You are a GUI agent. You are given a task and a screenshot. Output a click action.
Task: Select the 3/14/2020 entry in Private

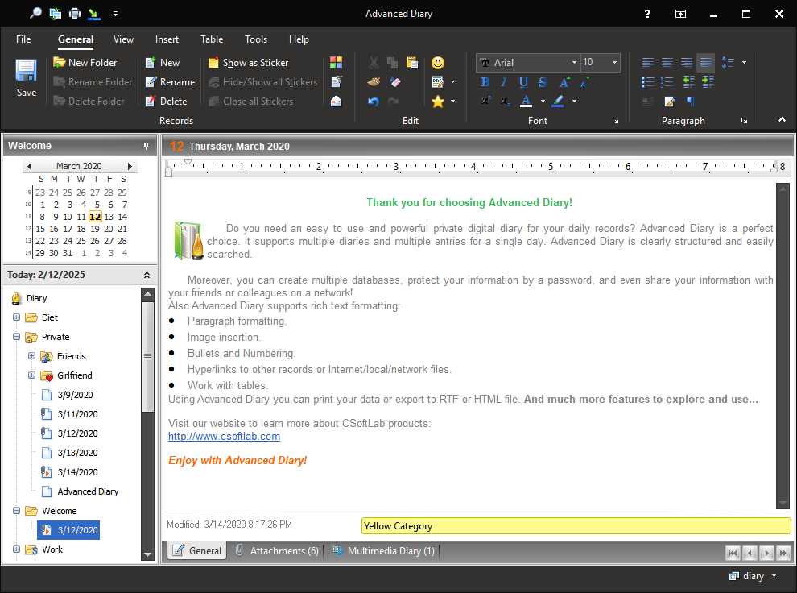click(x=77, y=472)
